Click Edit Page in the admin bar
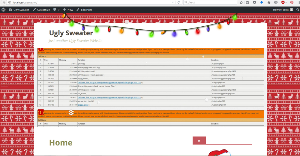Image resolution: width=300 pixels, height=156 pixels. pyautogui.click(x=84, y=10)
